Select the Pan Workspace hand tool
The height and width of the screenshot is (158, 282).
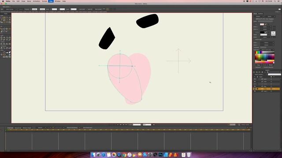click(x=1, y=48)
